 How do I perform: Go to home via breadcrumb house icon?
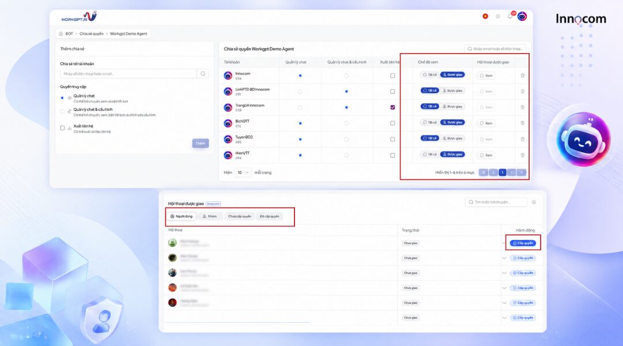61,34
